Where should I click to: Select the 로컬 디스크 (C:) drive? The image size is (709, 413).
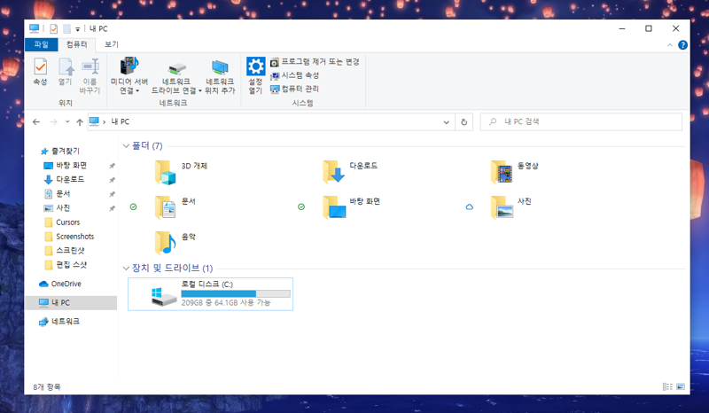pyautogui.click(x=210, y=294)
